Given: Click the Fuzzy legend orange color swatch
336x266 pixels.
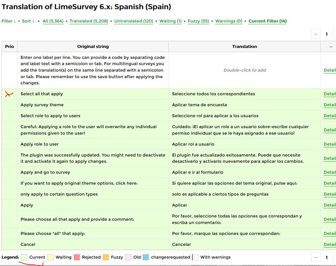Looking at the screenshot, I should 106,257.
